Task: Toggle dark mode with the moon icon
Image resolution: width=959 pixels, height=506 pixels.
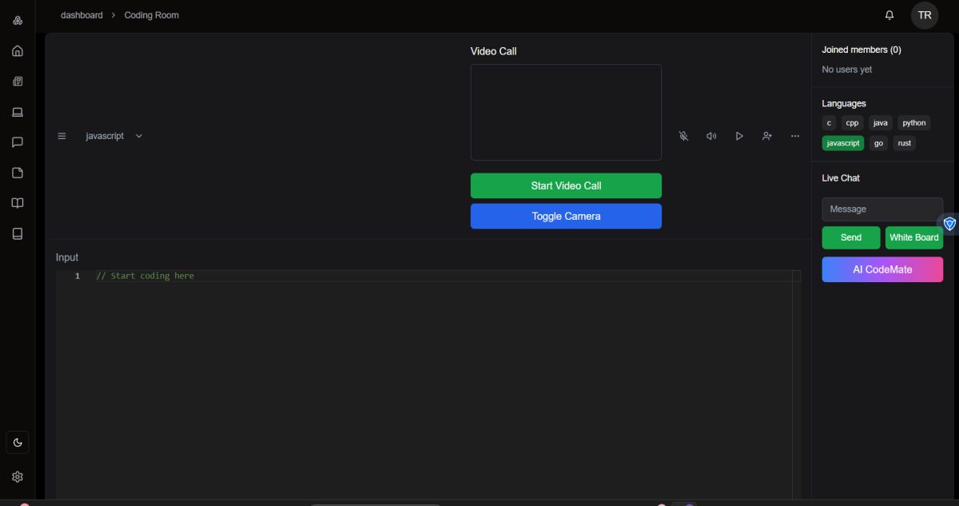Action: point(18,443)
